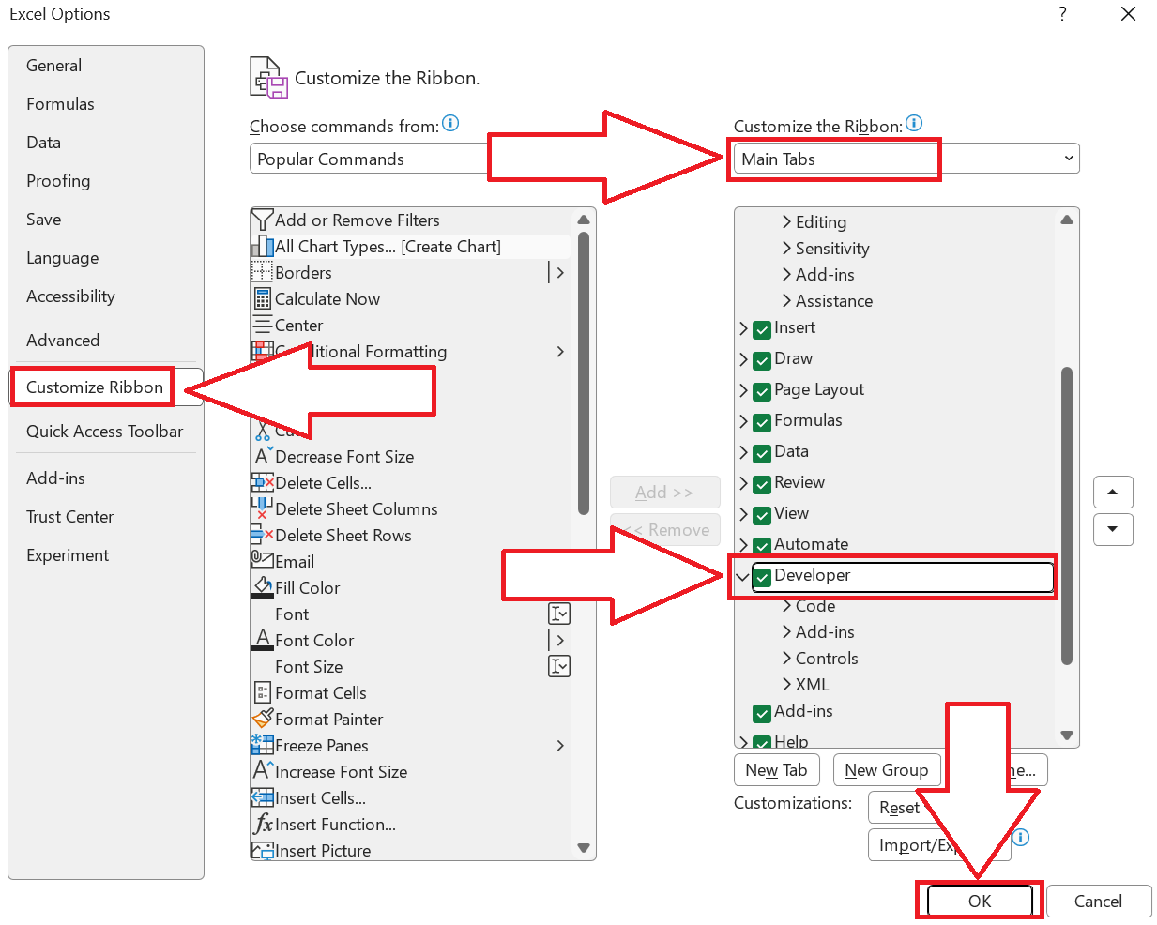1157x925 pixels.
Task: Expand the Insert tab node
Action: tap(743, 328)
